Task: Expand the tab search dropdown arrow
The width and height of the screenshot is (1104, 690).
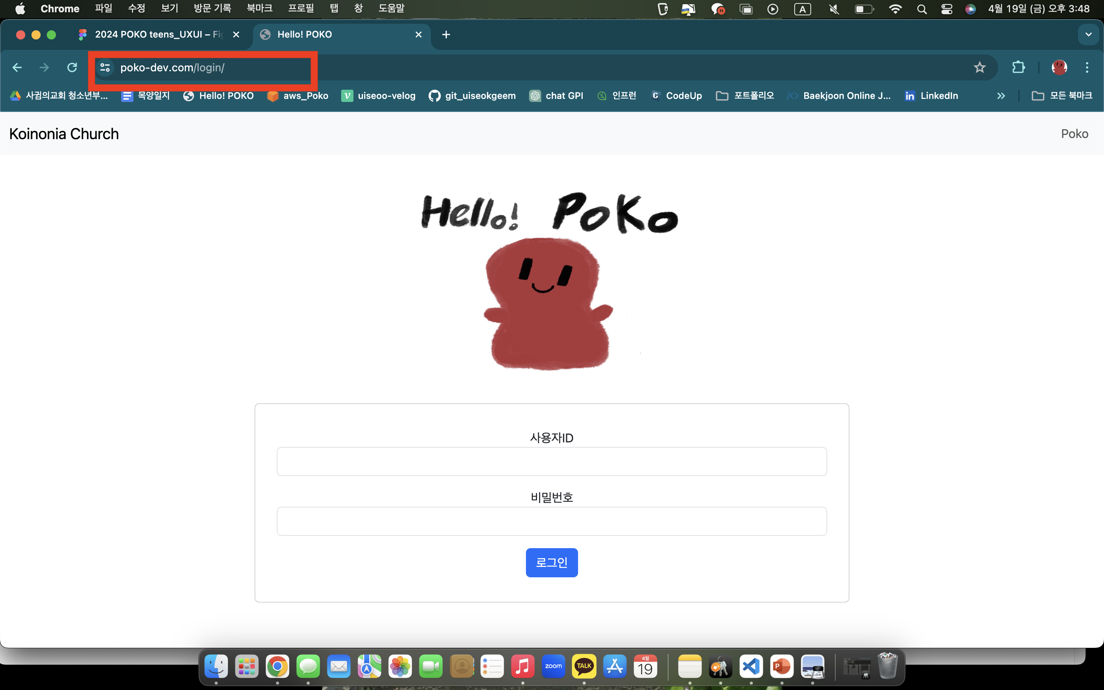Action: point(1089,34)
